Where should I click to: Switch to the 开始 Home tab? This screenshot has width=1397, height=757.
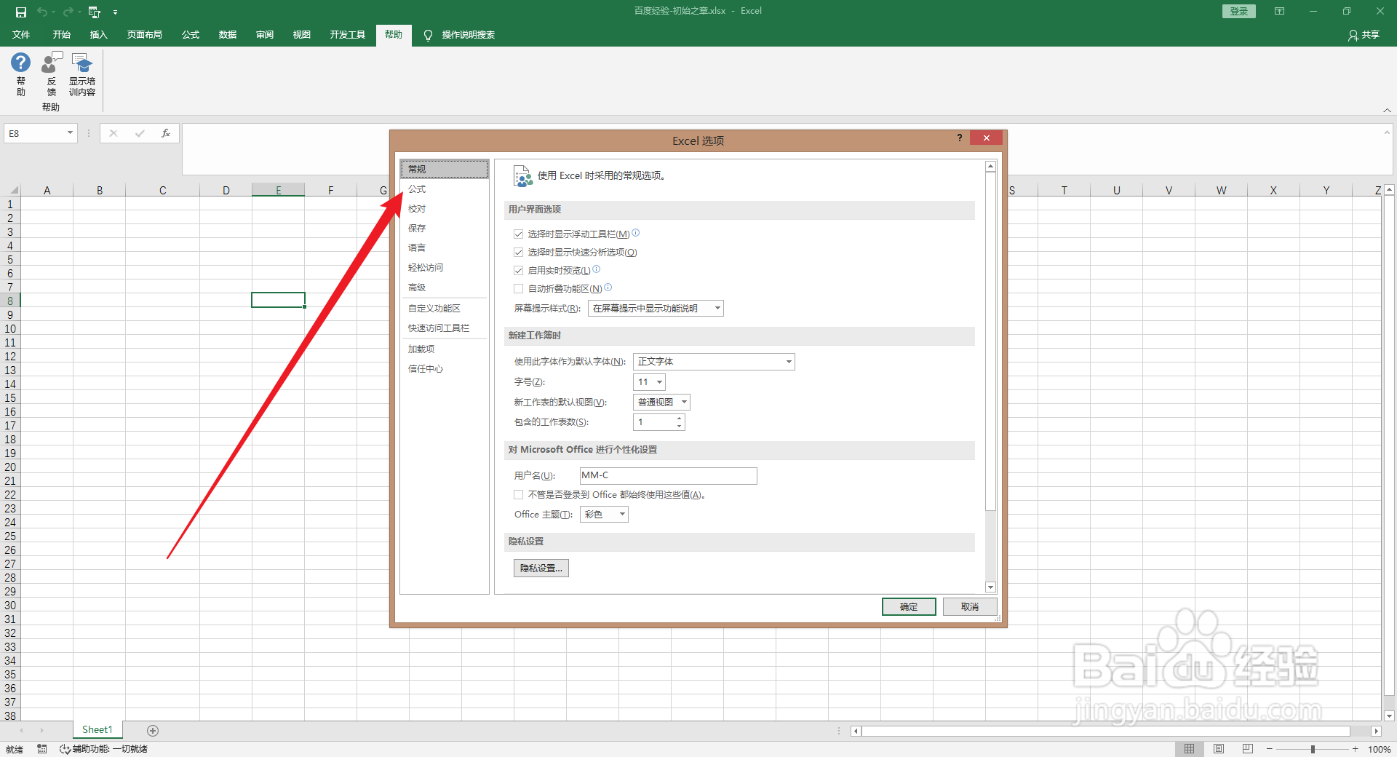click(62, 35)
